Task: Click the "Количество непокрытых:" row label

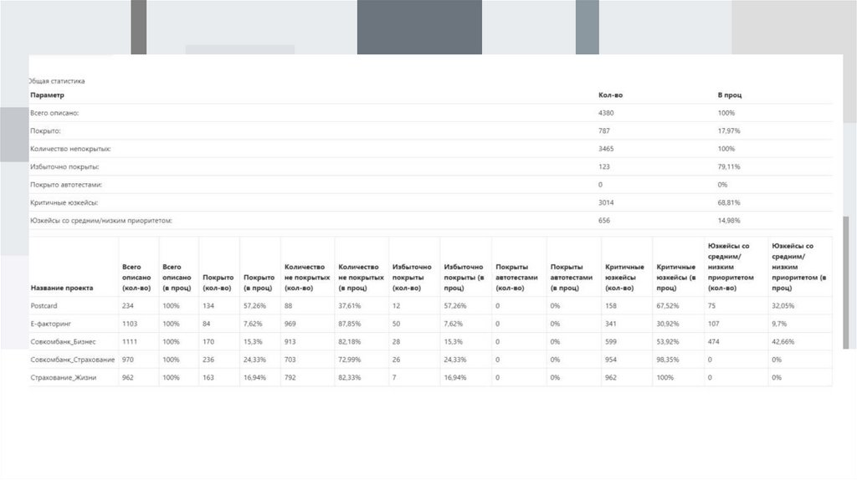Action: (x=70, y=149)
